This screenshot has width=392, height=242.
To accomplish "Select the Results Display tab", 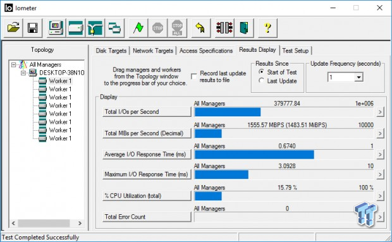I will (257, 50).
